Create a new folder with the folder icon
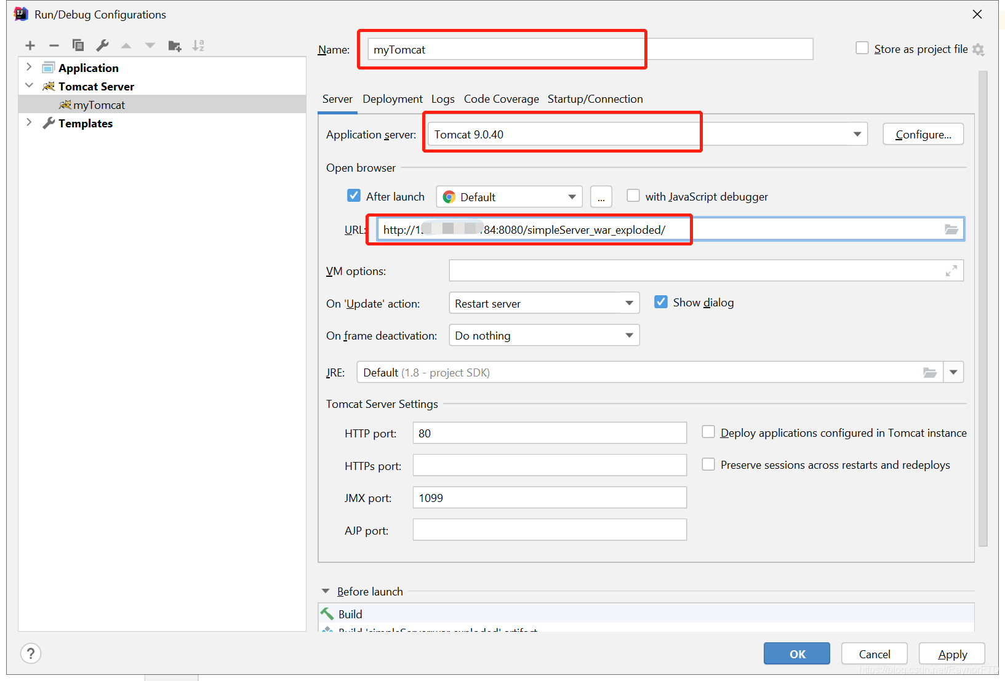1005x681 pixels. tap(175, 46)
